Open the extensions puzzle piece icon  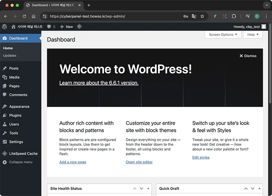[234, 16]
